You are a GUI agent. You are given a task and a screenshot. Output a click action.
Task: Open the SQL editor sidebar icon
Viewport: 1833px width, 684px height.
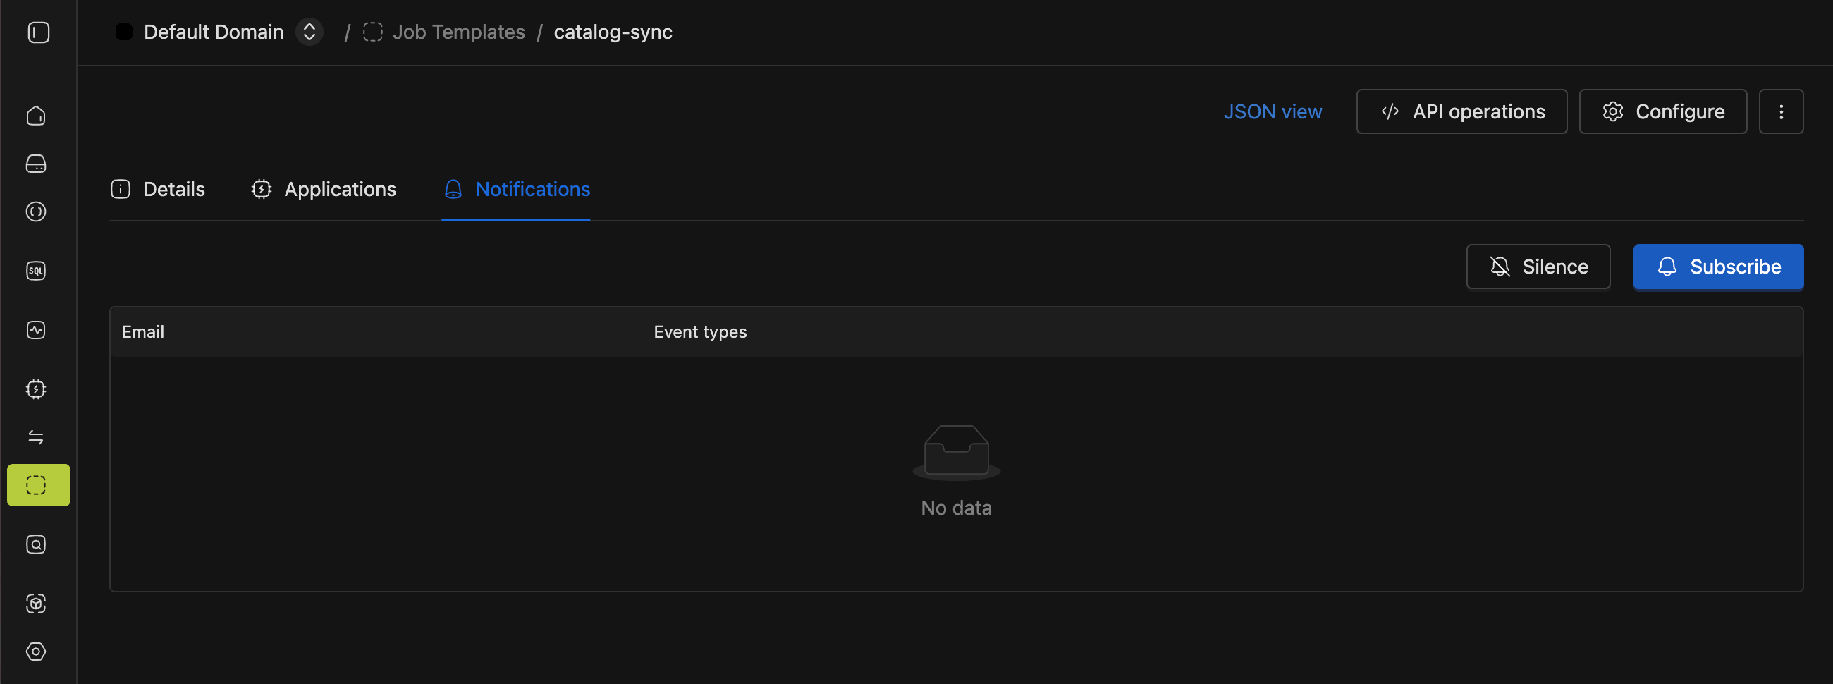point(36,271)
